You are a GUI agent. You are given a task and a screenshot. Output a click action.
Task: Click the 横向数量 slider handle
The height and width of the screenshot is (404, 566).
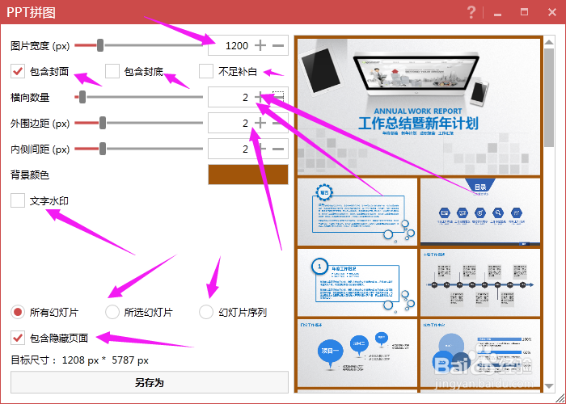tap(82, 97)
